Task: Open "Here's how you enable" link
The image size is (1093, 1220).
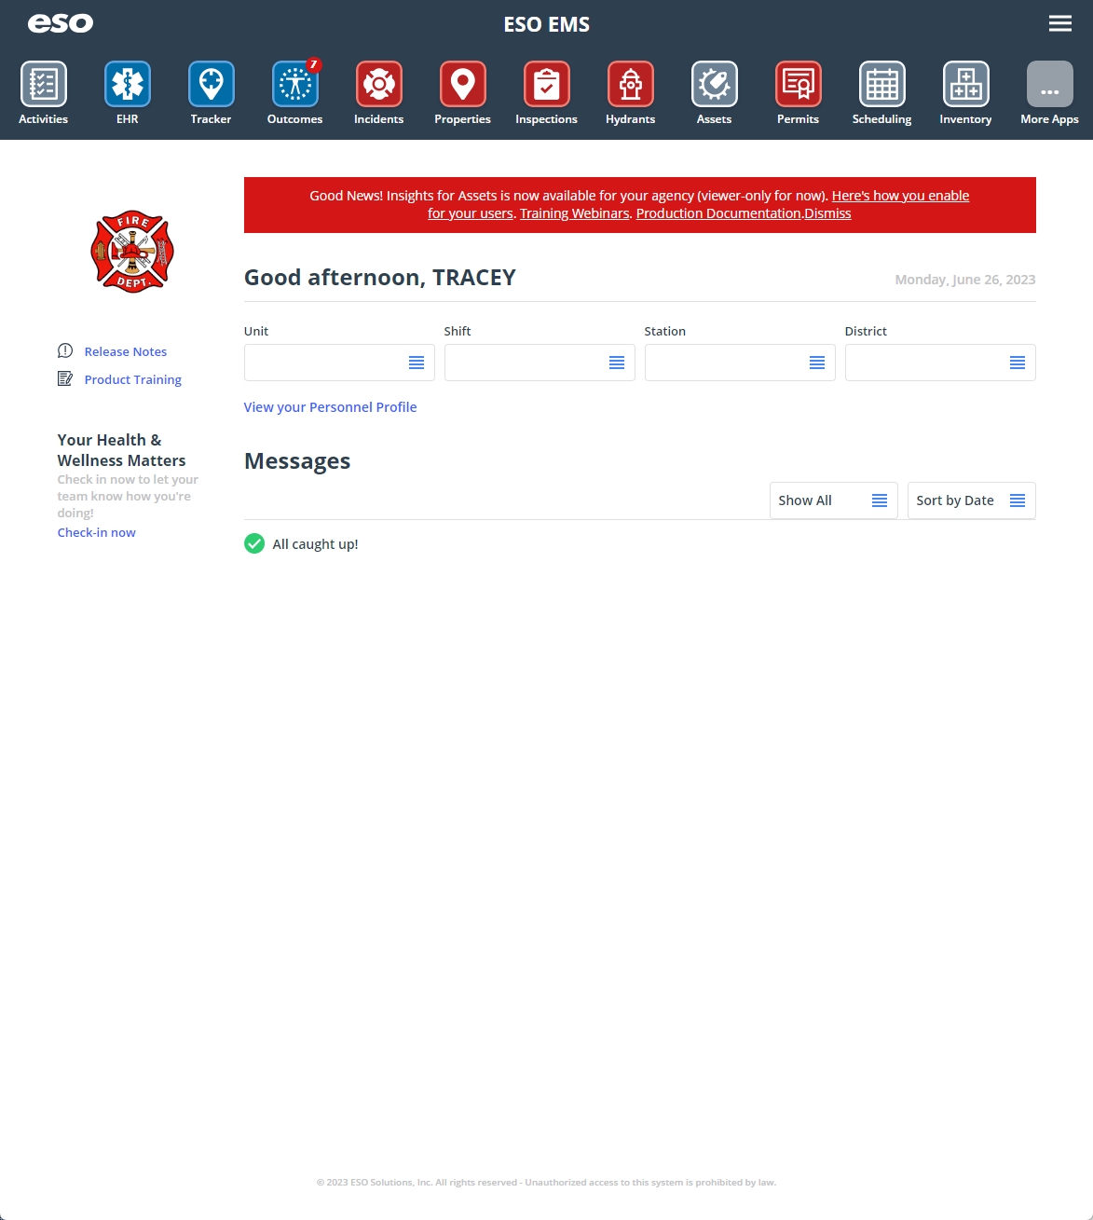Action: (900, 196)
